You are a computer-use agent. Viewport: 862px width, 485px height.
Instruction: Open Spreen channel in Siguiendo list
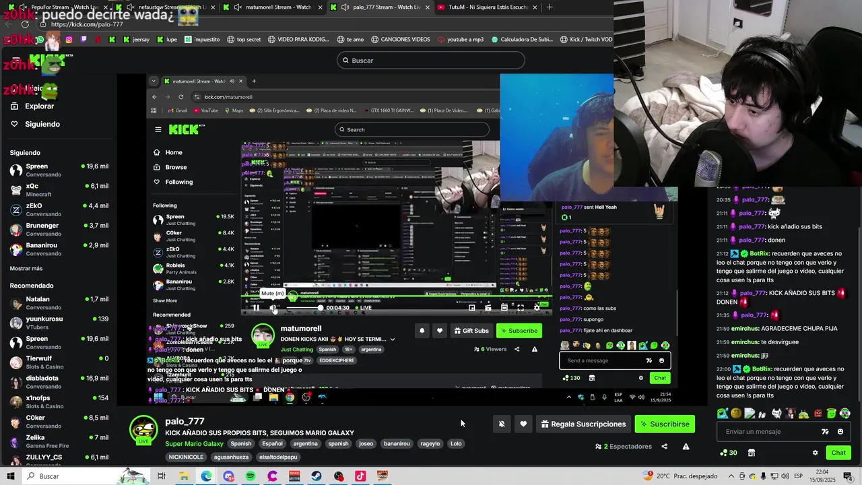coord(59,170)
